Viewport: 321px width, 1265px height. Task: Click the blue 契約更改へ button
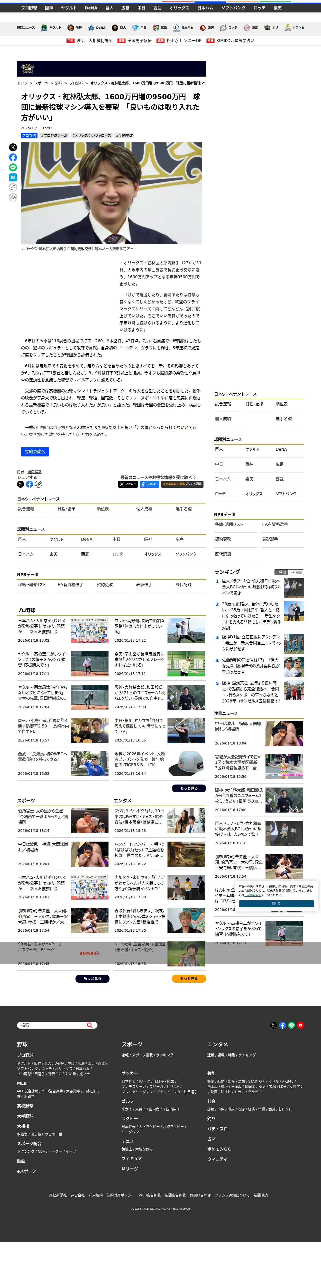35,452
